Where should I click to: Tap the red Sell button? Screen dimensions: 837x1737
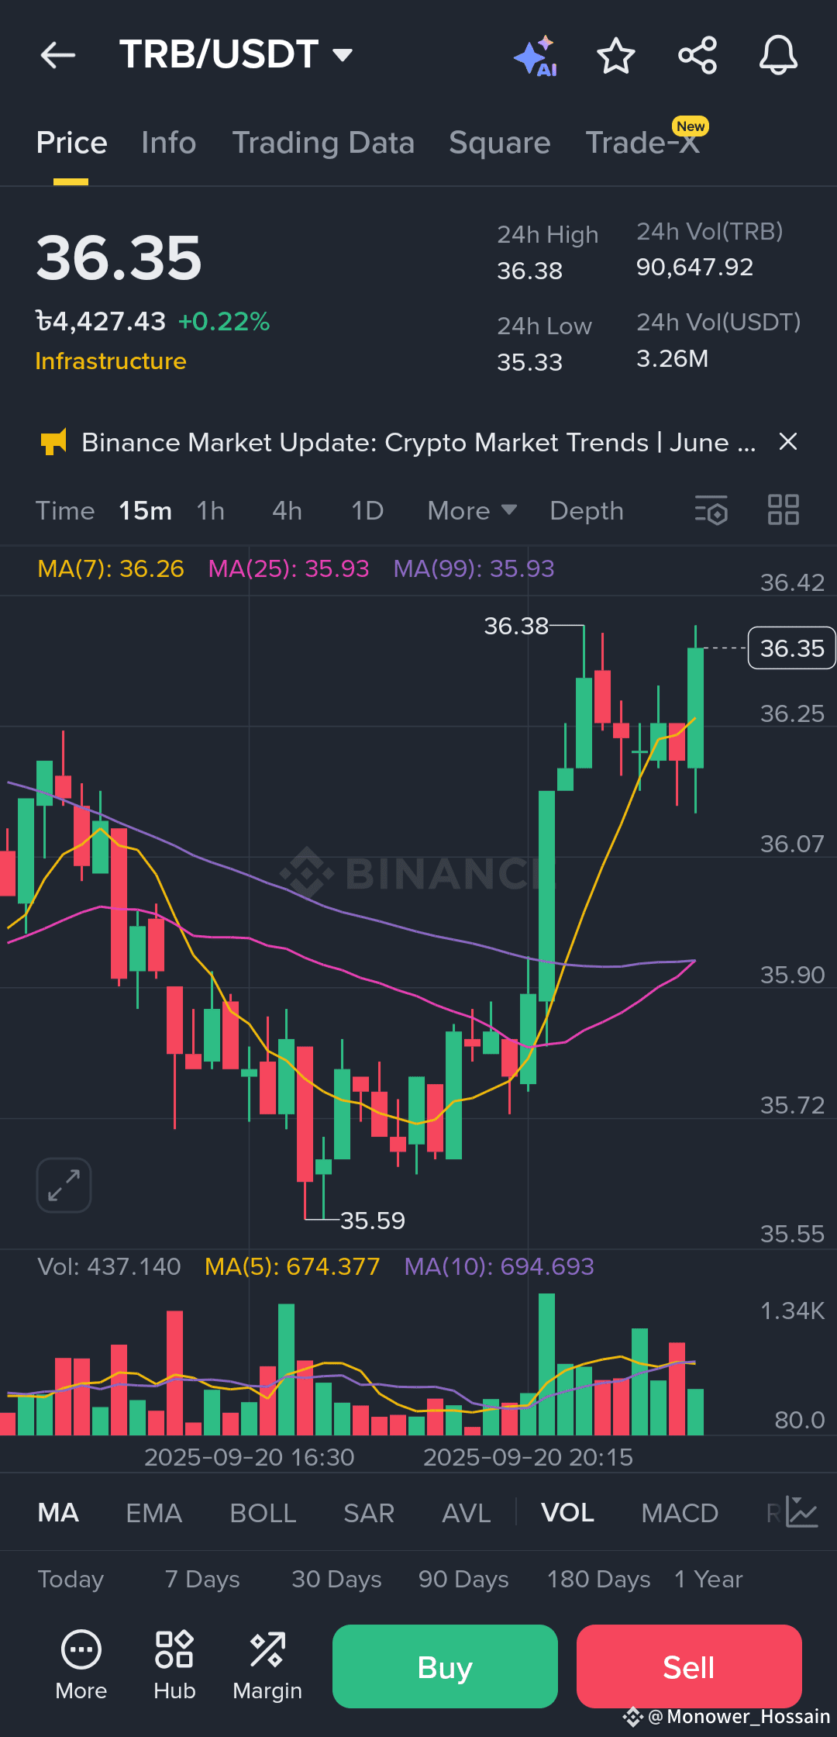click(689, 1666)
